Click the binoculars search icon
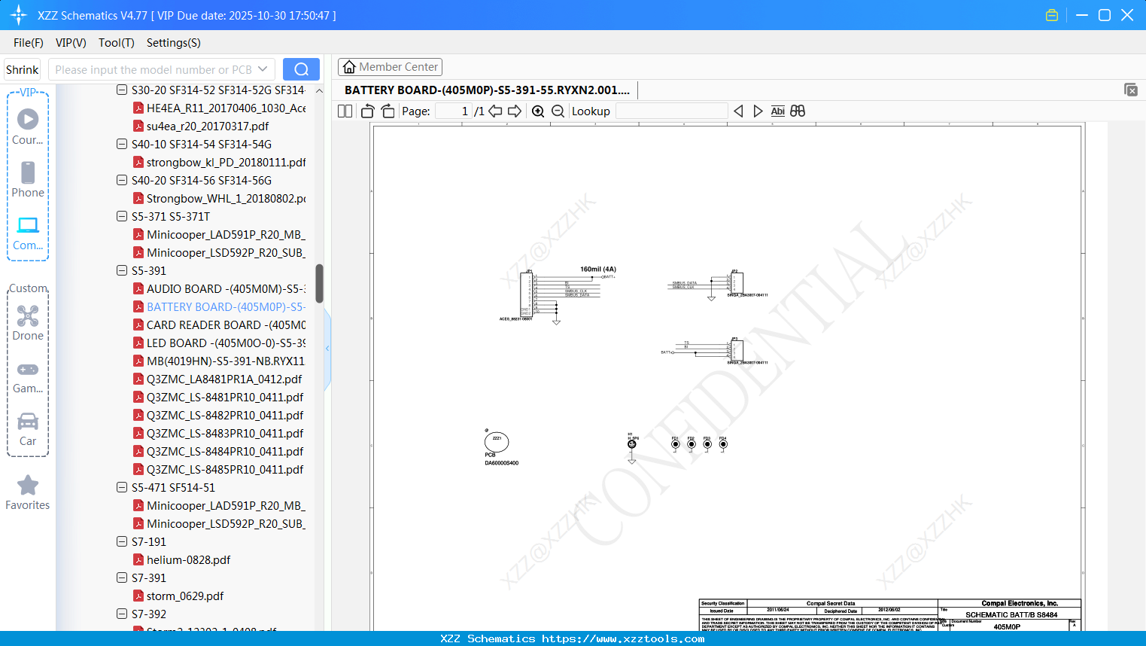This screenshot has height=646, width=1146. point(798,111)
